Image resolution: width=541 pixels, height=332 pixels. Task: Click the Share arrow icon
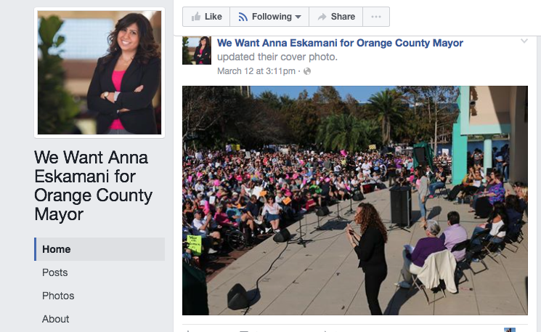click(322, 17)
